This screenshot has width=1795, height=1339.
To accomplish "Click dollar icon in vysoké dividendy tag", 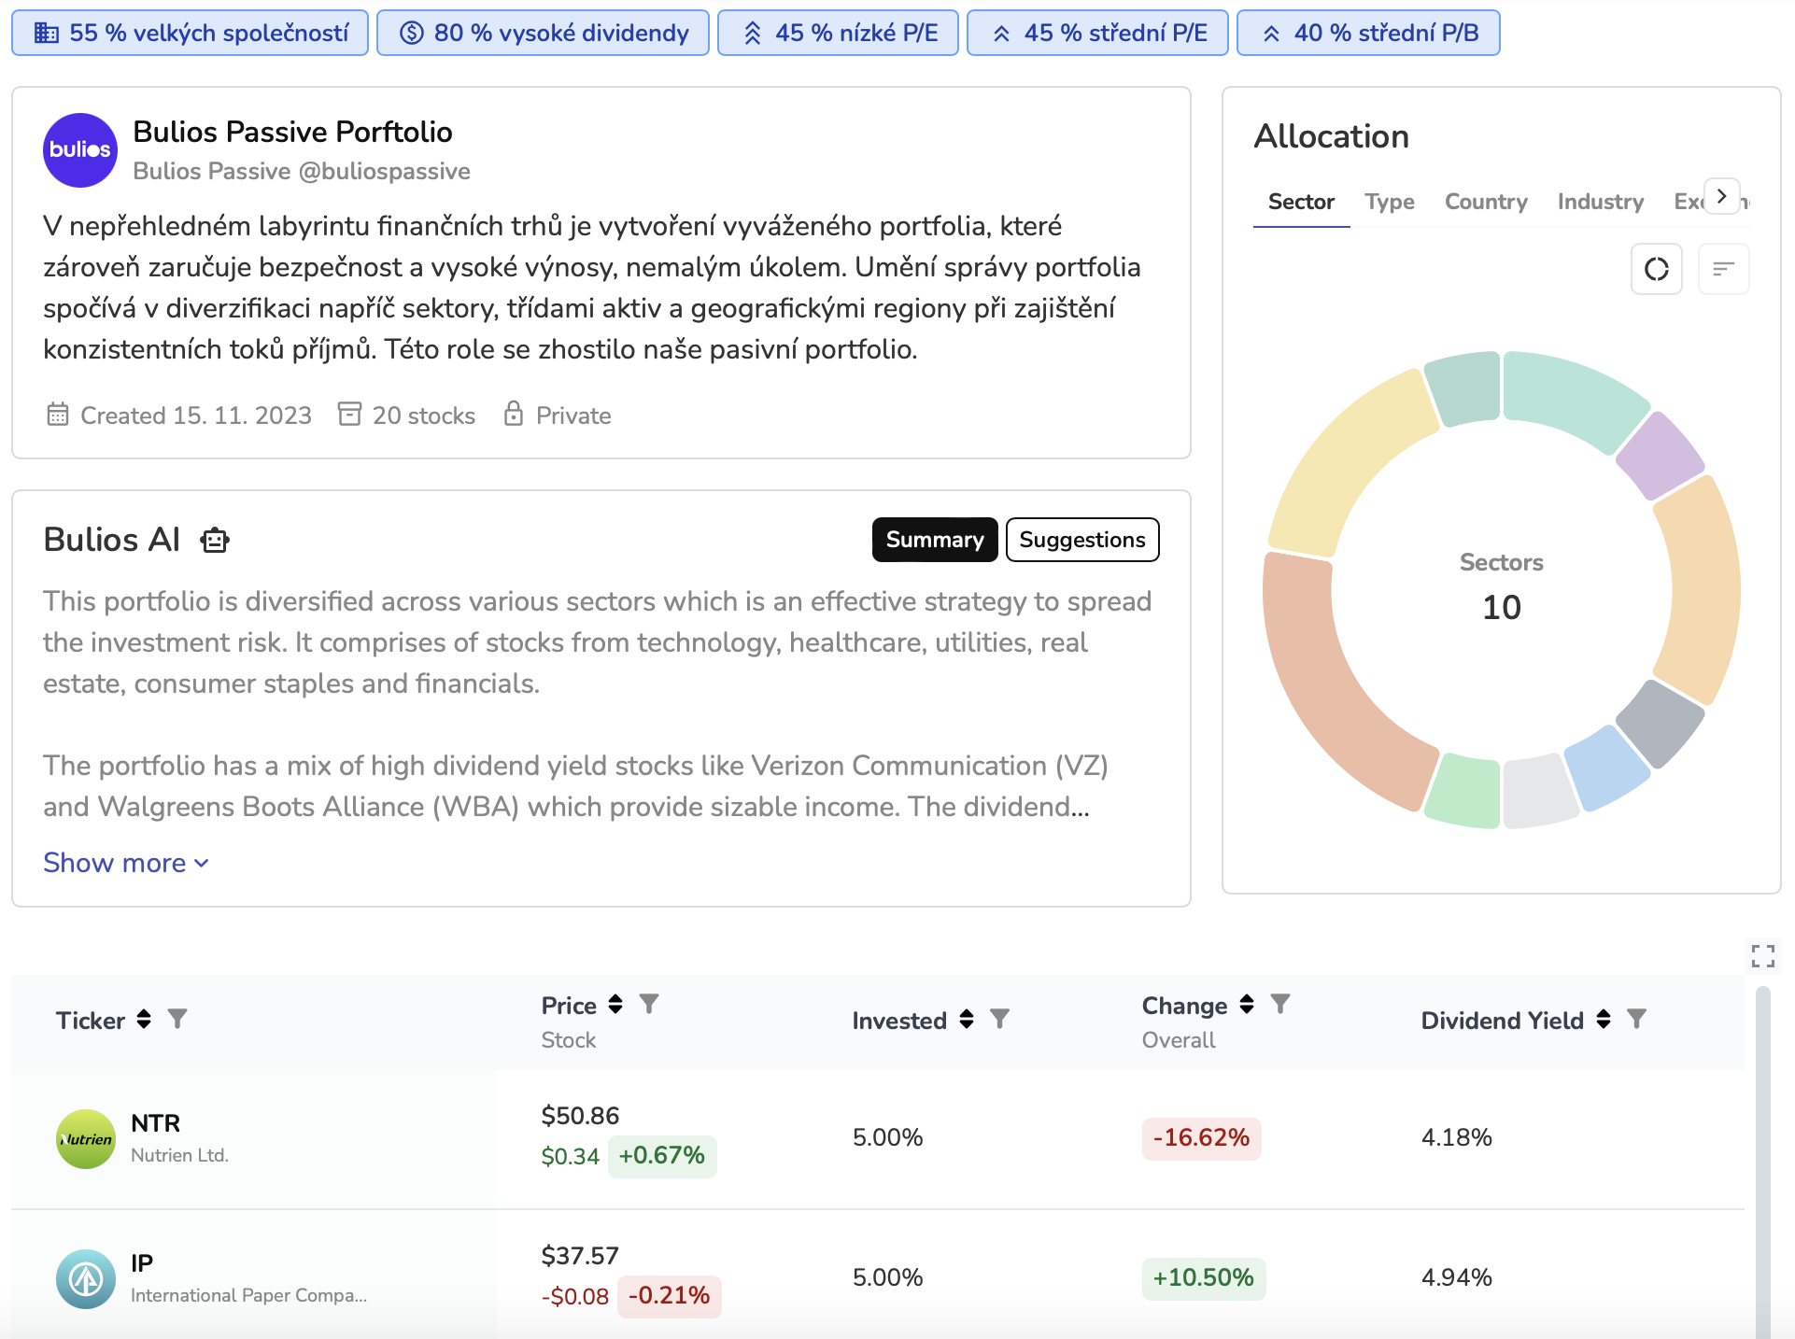I will (x=411, y=33).
